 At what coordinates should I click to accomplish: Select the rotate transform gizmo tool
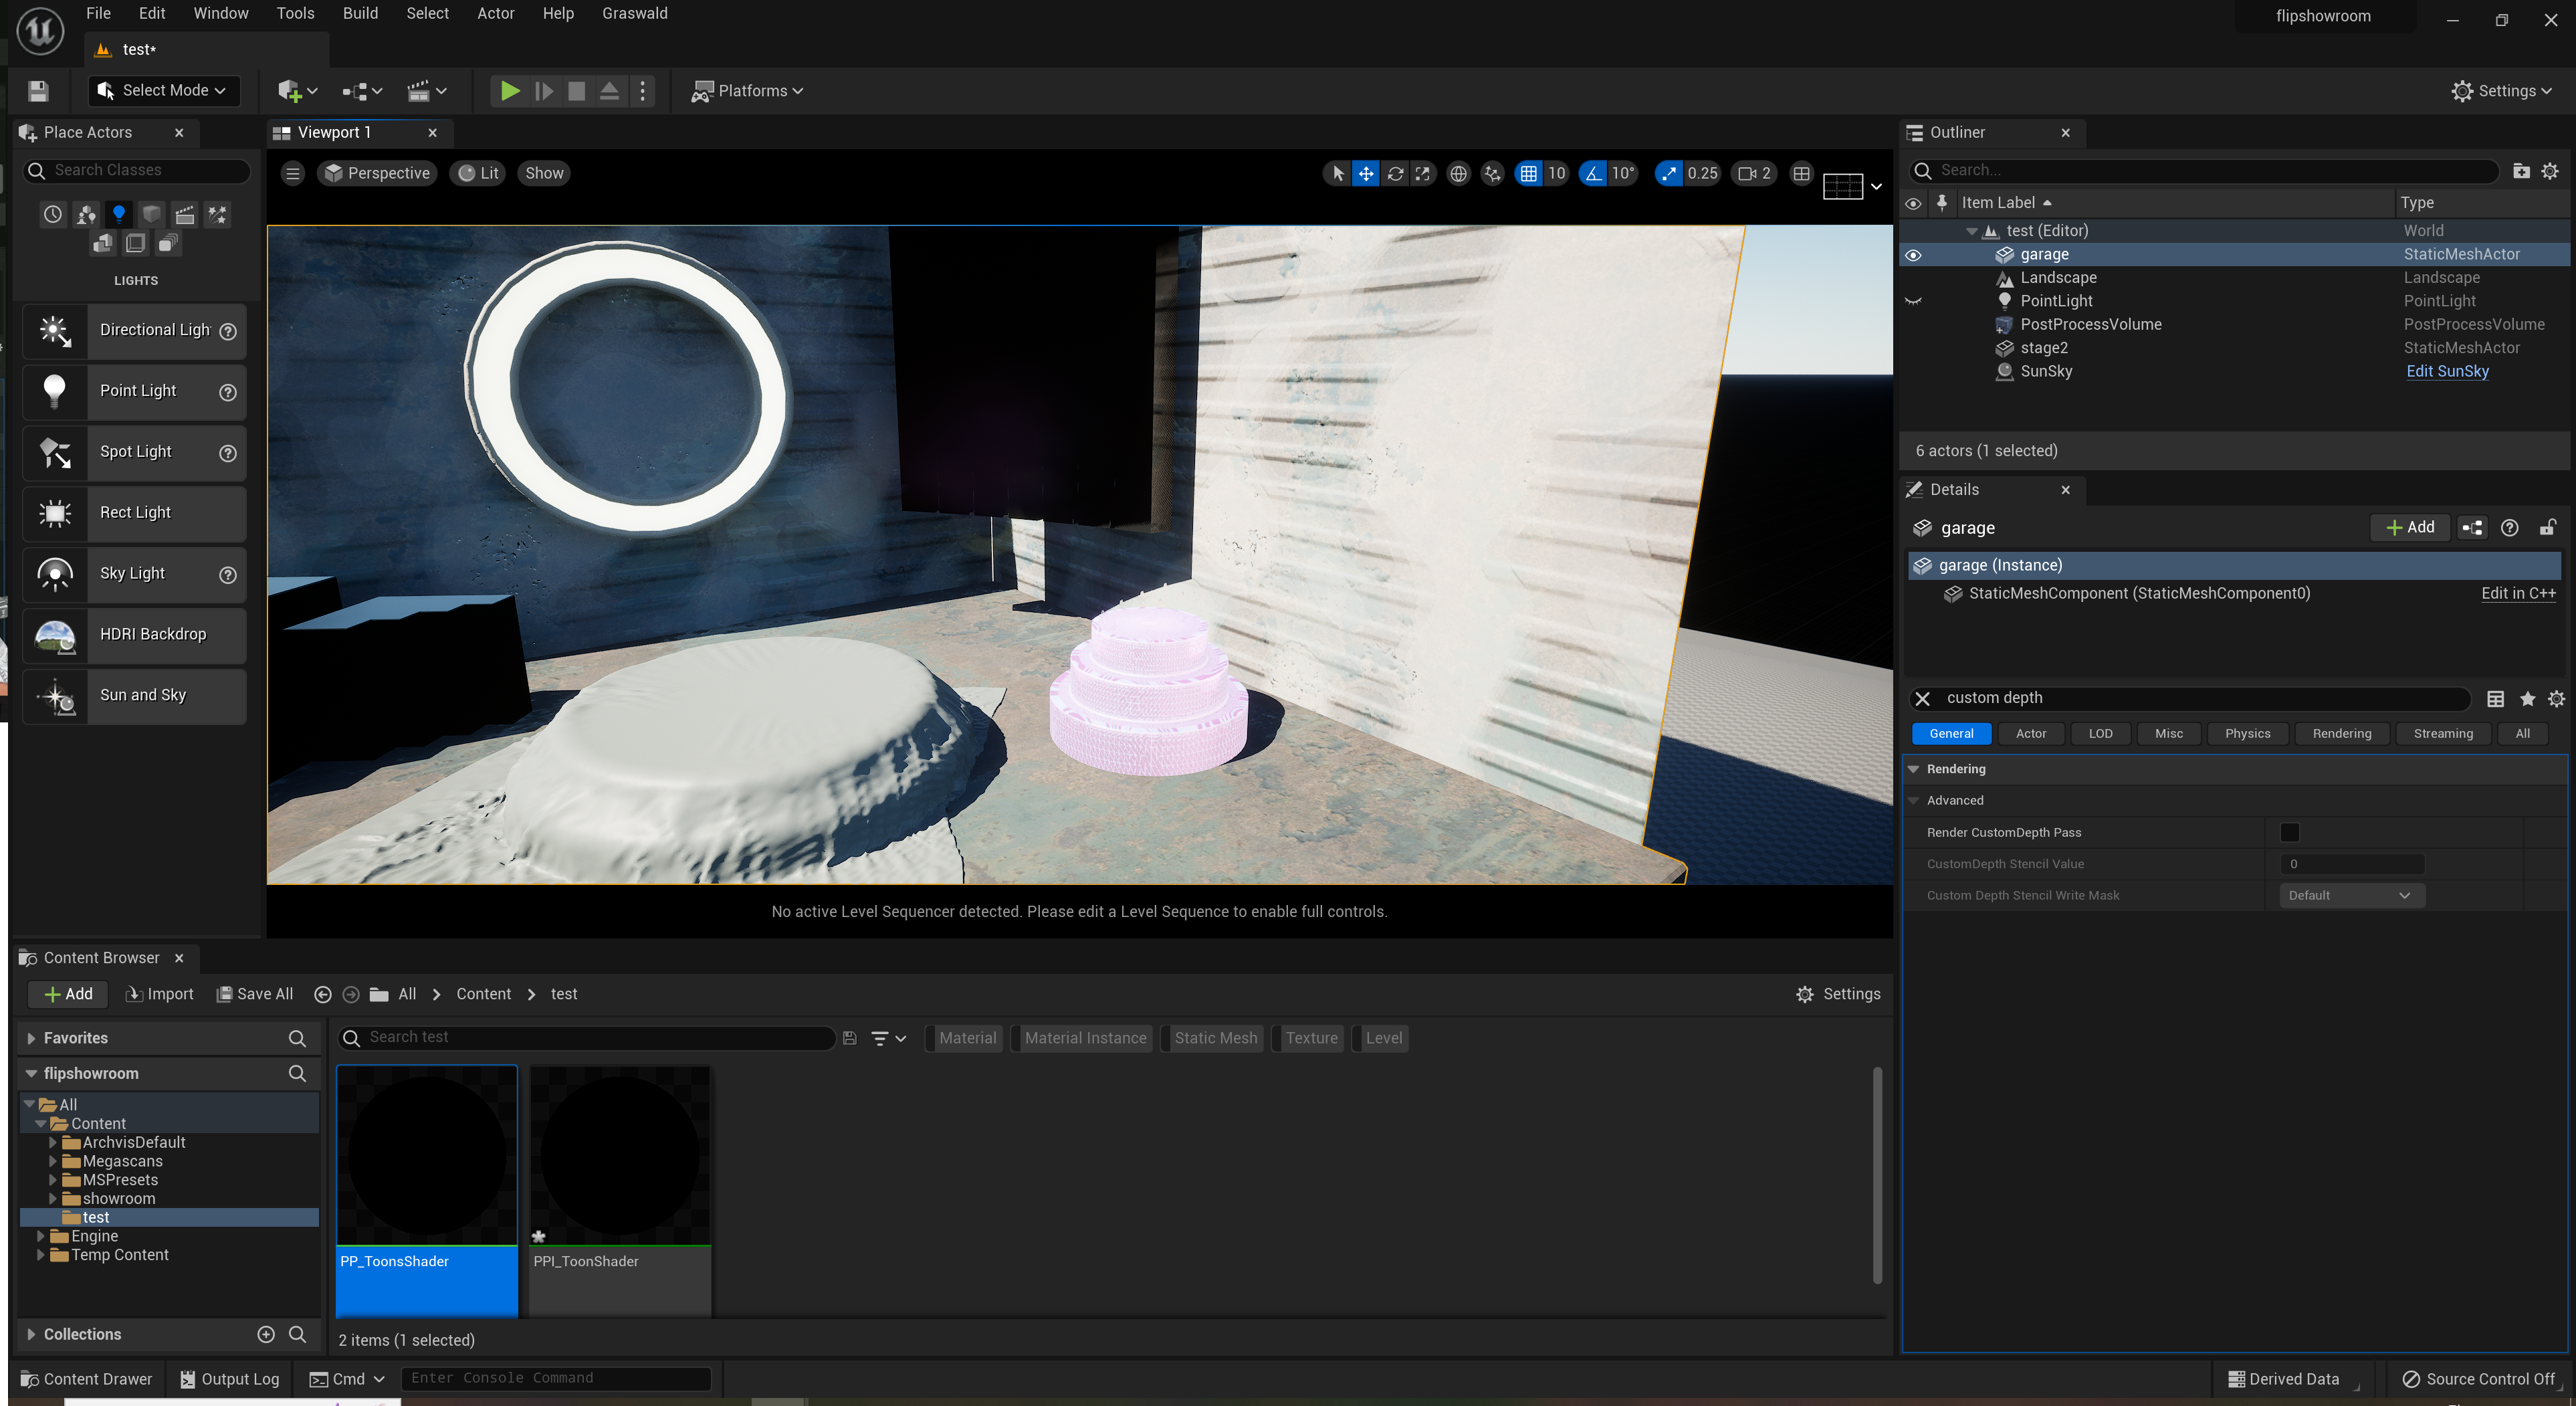pyautogui.click(x=1395, y=173)
